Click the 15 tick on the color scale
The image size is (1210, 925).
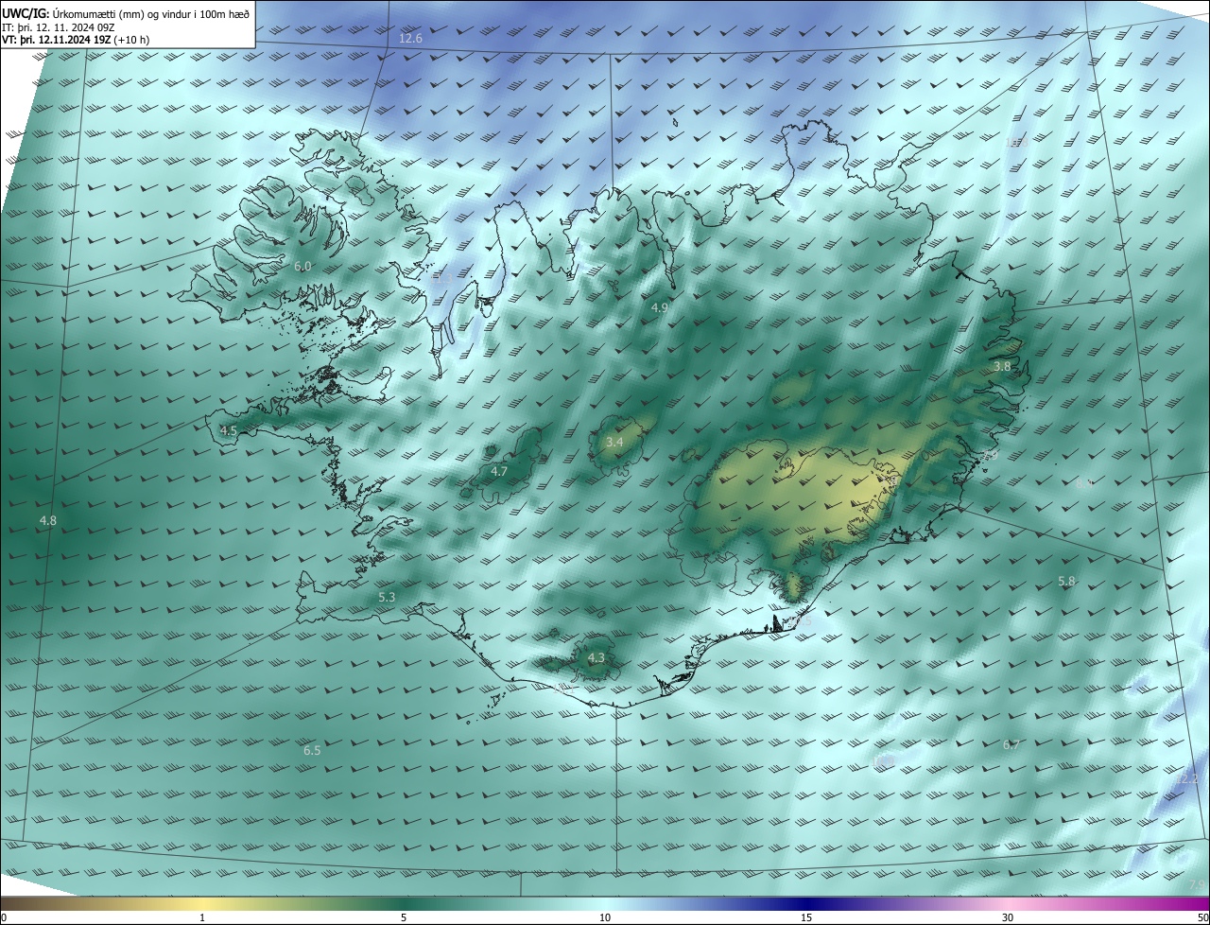[806, 917]
